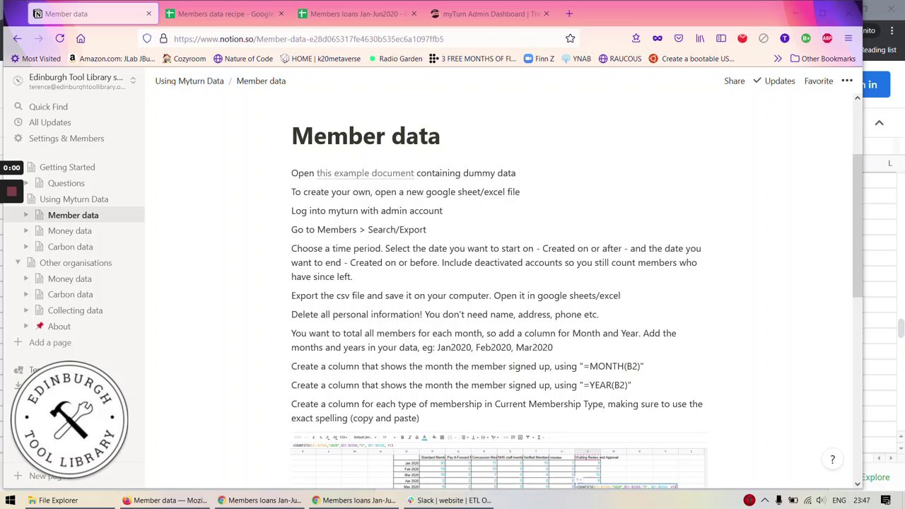The width and height of the screenshot is (905, 509).
Task: Open the Member data Mozilla taskbar item
Action: (165, 501)
